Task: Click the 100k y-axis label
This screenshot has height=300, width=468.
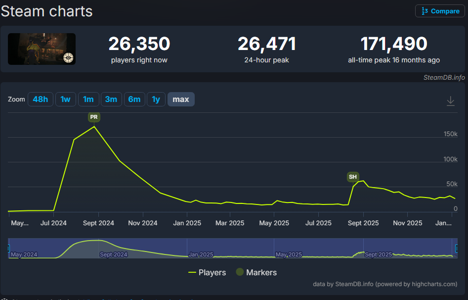Action: [x=450, y=159]
